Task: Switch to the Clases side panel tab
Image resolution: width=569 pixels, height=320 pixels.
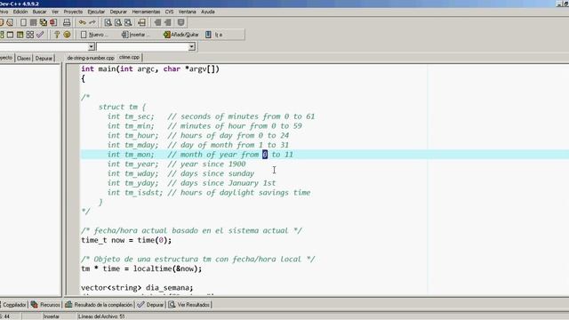Action: [x=24, y=58]
